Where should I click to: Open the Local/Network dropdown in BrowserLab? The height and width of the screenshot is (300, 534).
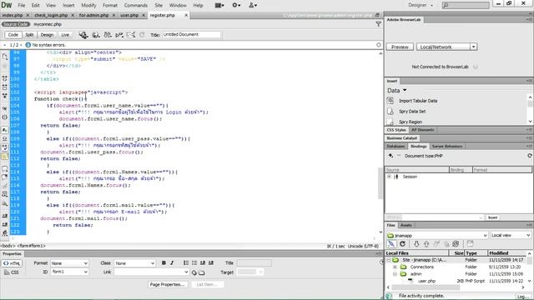474,47
